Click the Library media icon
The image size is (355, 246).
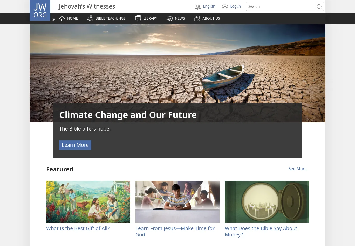[138, 18]
